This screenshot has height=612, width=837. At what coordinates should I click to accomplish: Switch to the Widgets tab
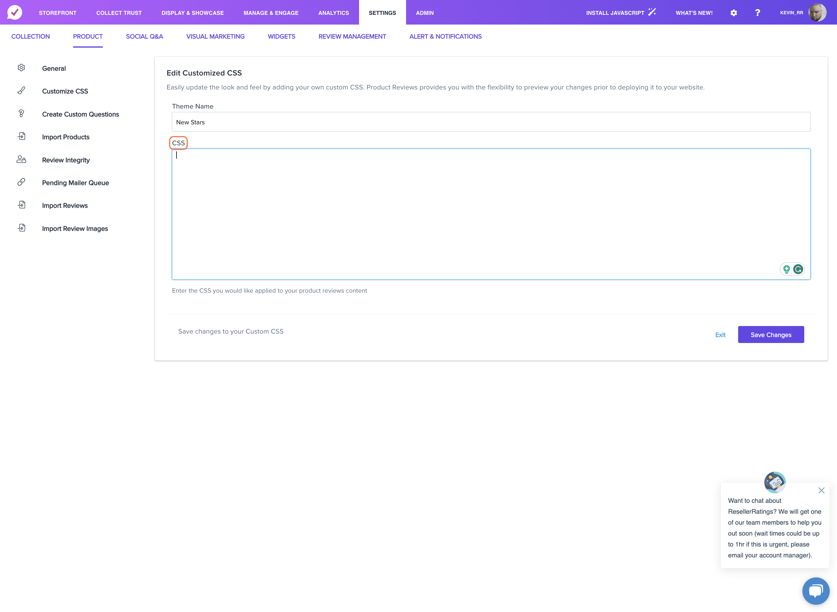pyautogui.click(x=281, y=36)
